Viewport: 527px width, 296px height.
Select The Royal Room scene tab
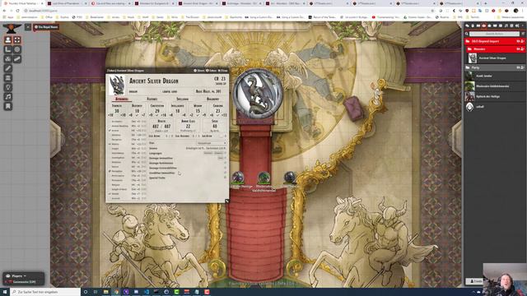46,27
